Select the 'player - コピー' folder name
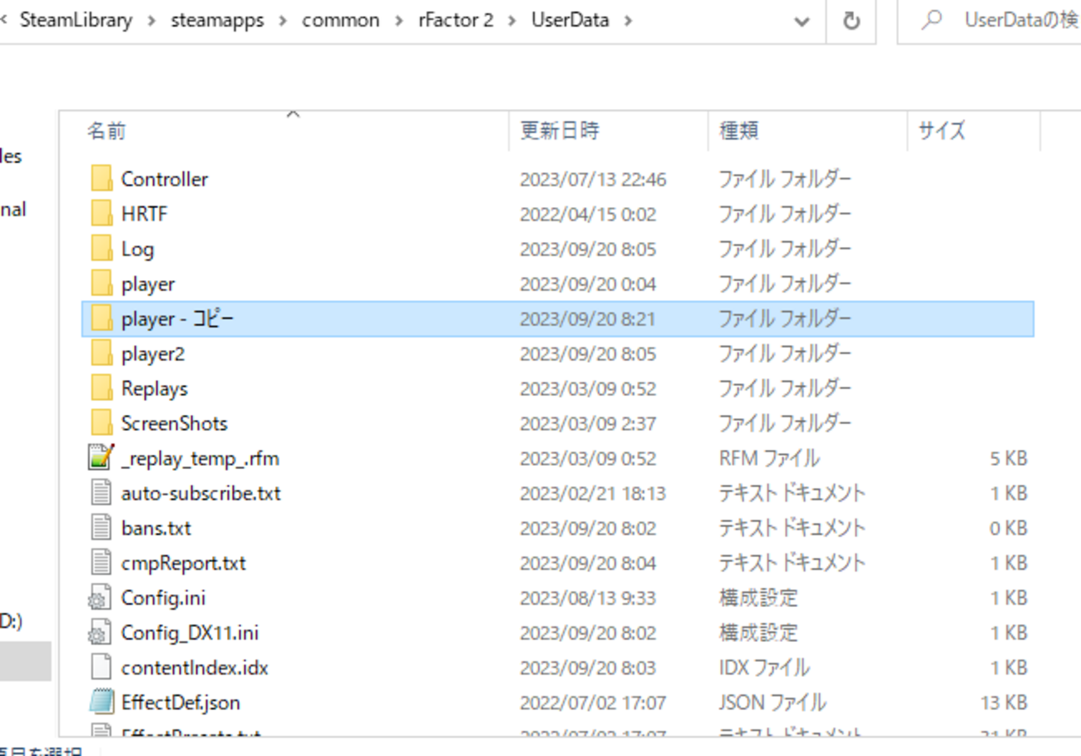 (178, 319)
